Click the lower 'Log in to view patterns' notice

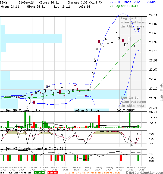[x=133, y=102]
